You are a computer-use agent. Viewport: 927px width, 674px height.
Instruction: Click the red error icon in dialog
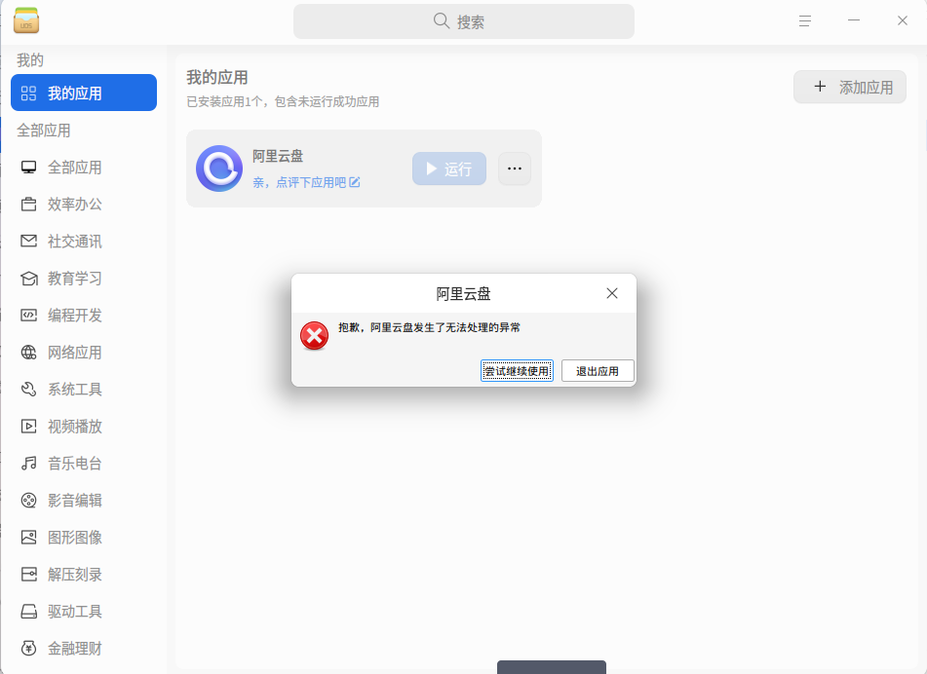(x=314, y=335)
